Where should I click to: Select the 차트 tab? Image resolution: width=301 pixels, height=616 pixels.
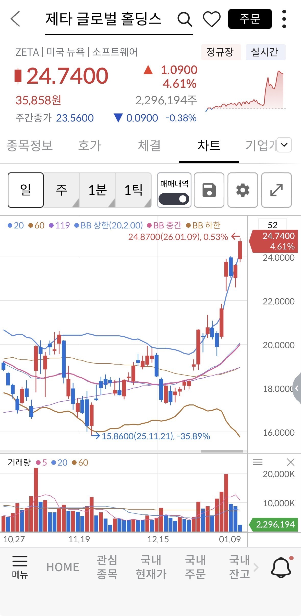click(x=209, y=145)
